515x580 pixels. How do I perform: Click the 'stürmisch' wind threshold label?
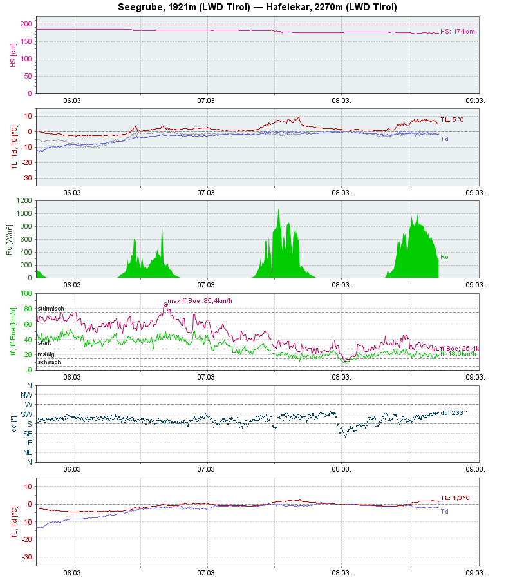tap(51, 309)
